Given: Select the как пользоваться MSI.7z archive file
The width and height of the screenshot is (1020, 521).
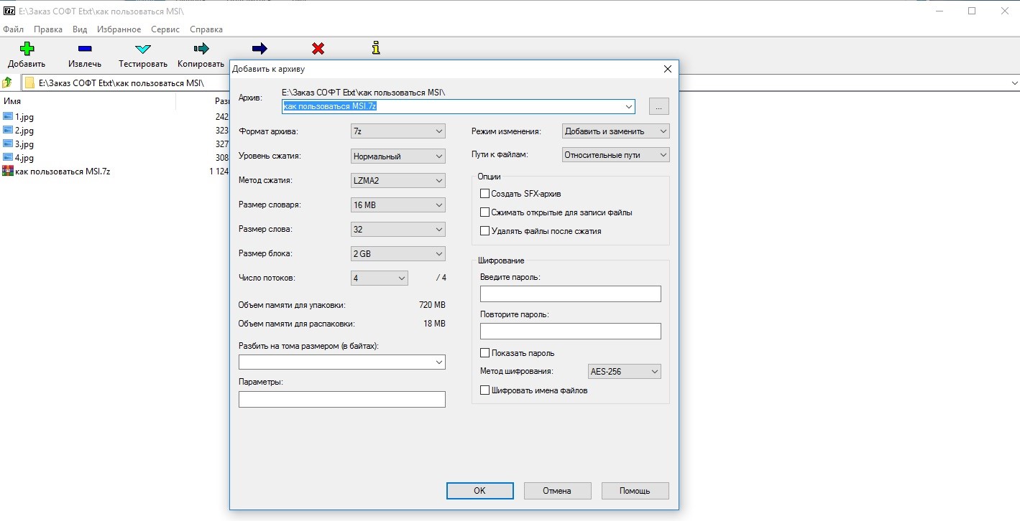Looking at the screenshot, I should [62, 172].
